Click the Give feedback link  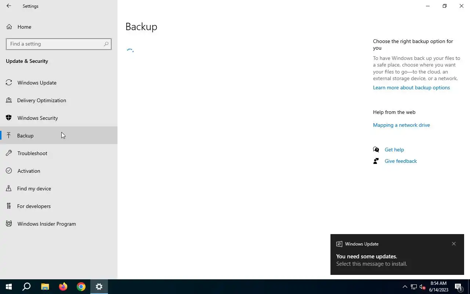[401, 161]
